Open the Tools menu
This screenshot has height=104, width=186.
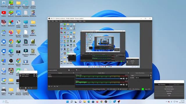coord(80,21)
